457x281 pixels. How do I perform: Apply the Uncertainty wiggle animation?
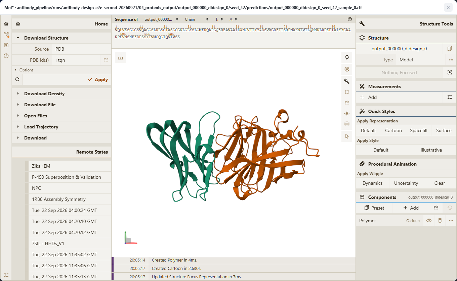[x=406, y=183]
